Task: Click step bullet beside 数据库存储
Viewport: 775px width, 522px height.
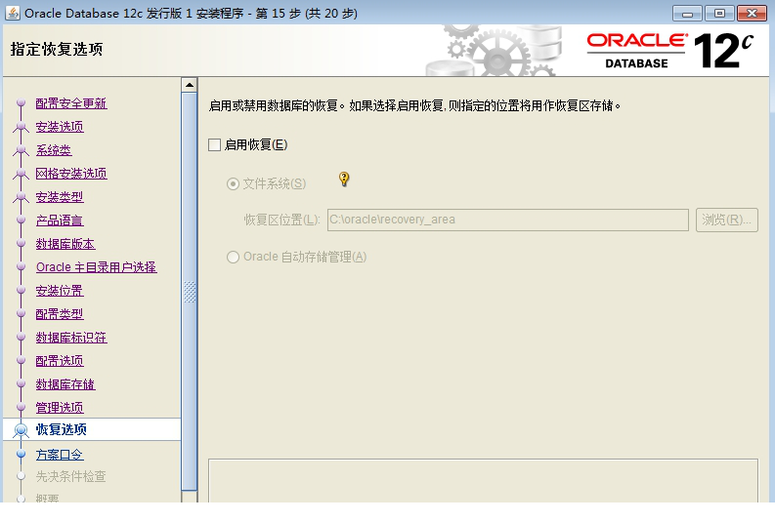Action: (x=21, y=383)
